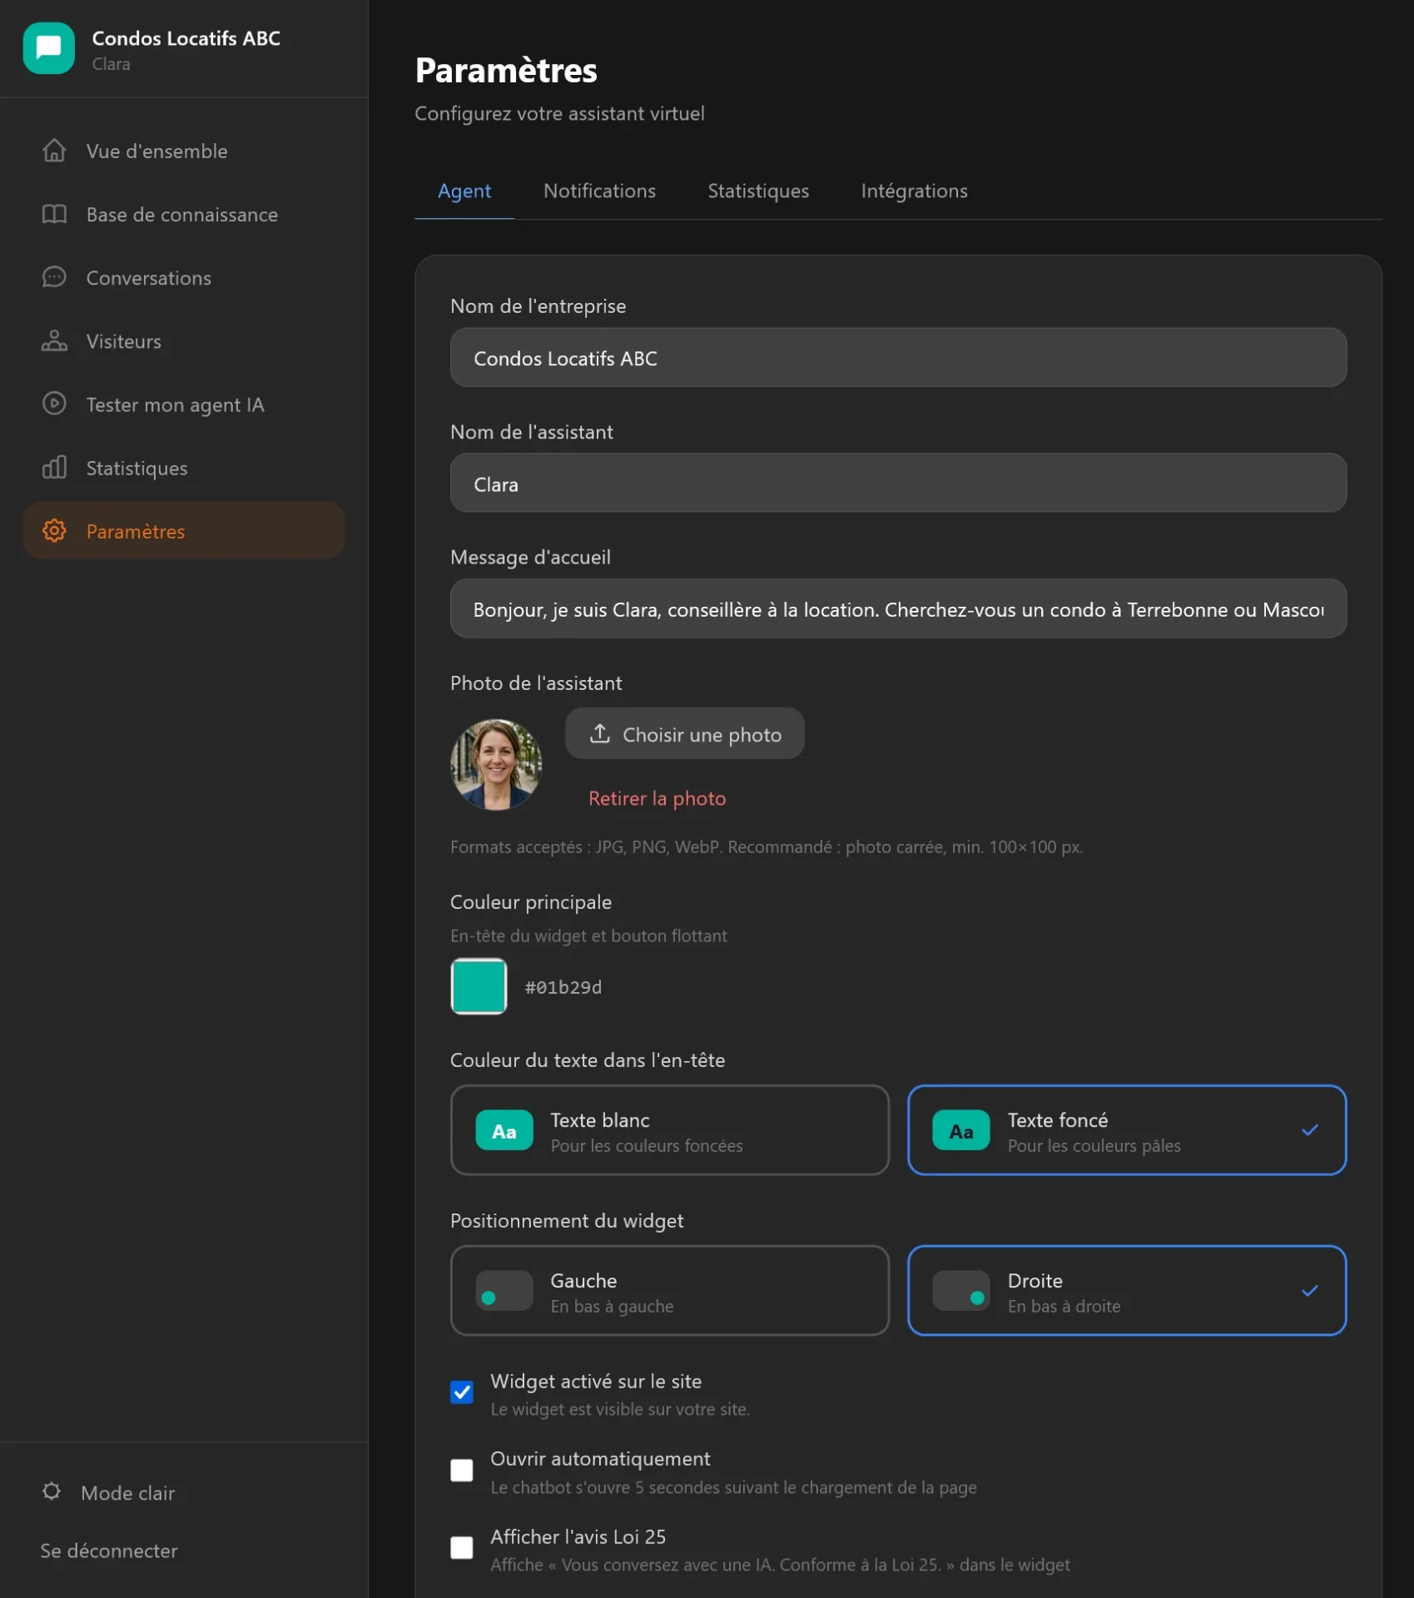Click the Mode clair sun icon
1414x1598 pixels.
click(x=52, y=1491)
